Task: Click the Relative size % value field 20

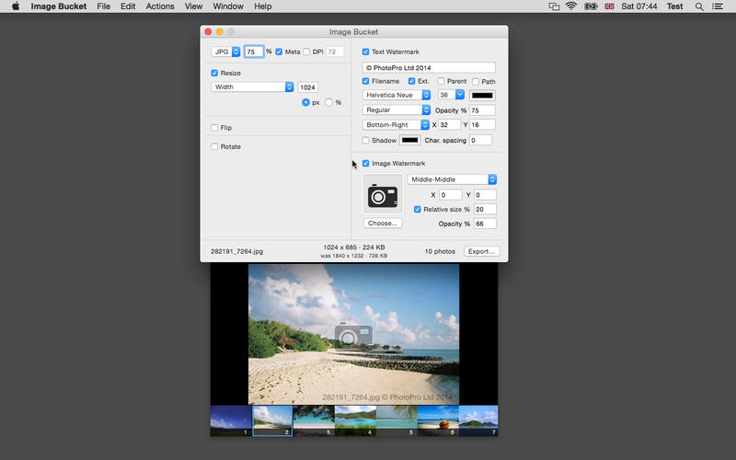Action: [485, 210]
